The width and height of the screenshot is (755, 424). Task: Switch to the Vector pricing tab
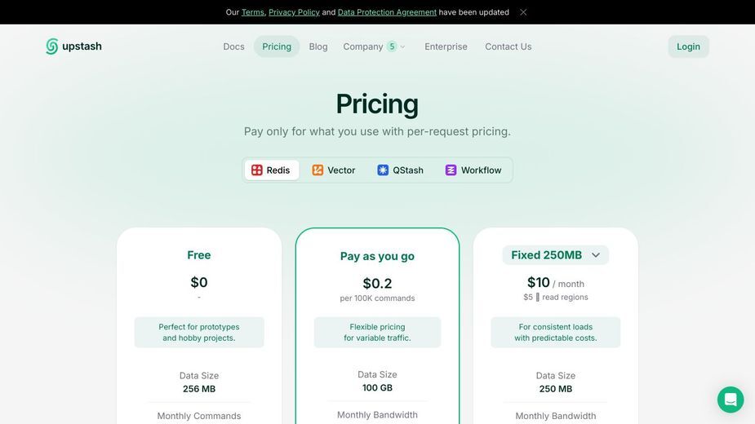[334, 170]
